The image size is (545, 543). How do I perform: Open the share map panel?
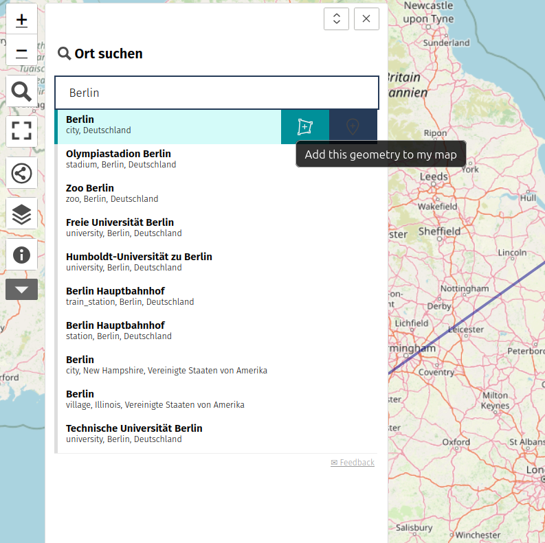click(22, 173)
